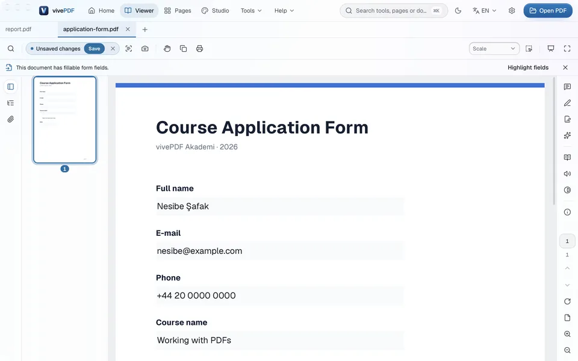The image size is (578, 361).
Task: Click the Course Application Form heading
Action: (x=262, y=128)
